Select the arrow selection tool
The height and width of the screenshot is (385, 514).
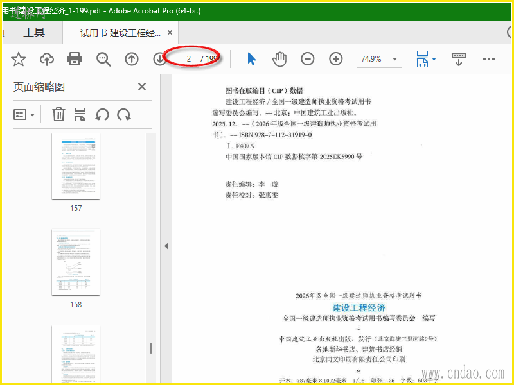(251, 59)
